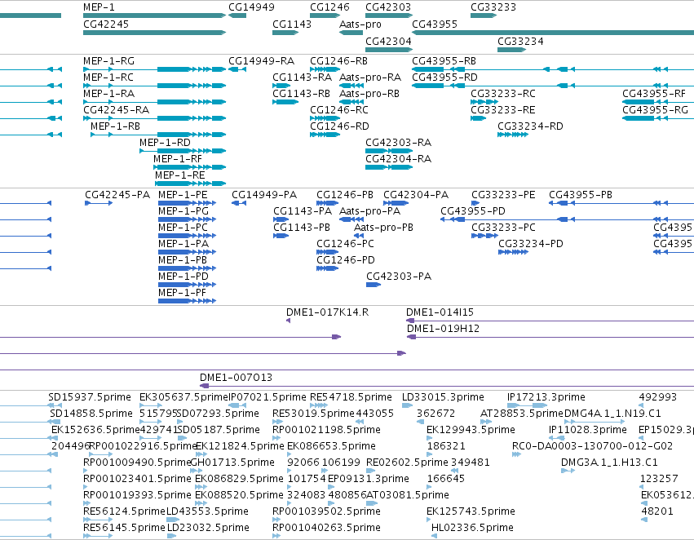Select EST label DMG3A.1_1.H13.C1

(609, 463)
